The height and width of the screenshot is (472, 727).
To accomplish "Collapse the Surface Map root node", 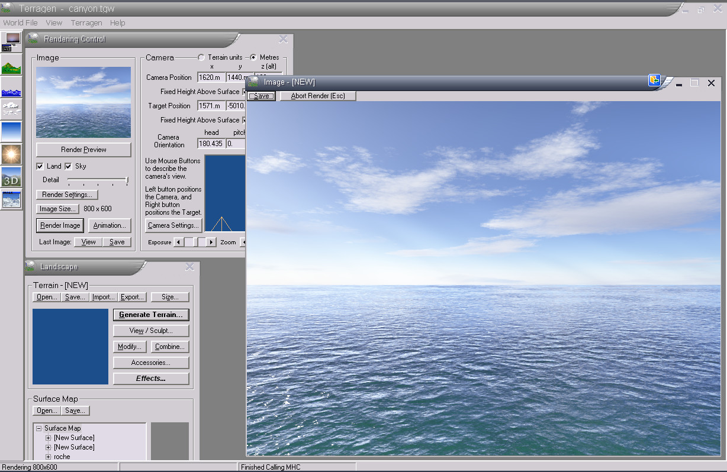I will pos(39,428).
